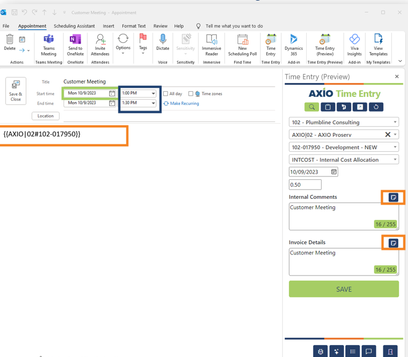Click the note icon beside Internal Comments
Screen dimensions: 408x357
click(x=393, y=197)
